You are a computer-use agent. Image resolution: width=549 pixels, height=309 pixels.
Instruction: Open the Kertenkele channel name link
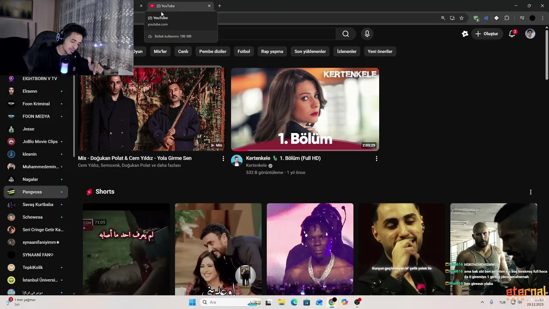point(256,165)
